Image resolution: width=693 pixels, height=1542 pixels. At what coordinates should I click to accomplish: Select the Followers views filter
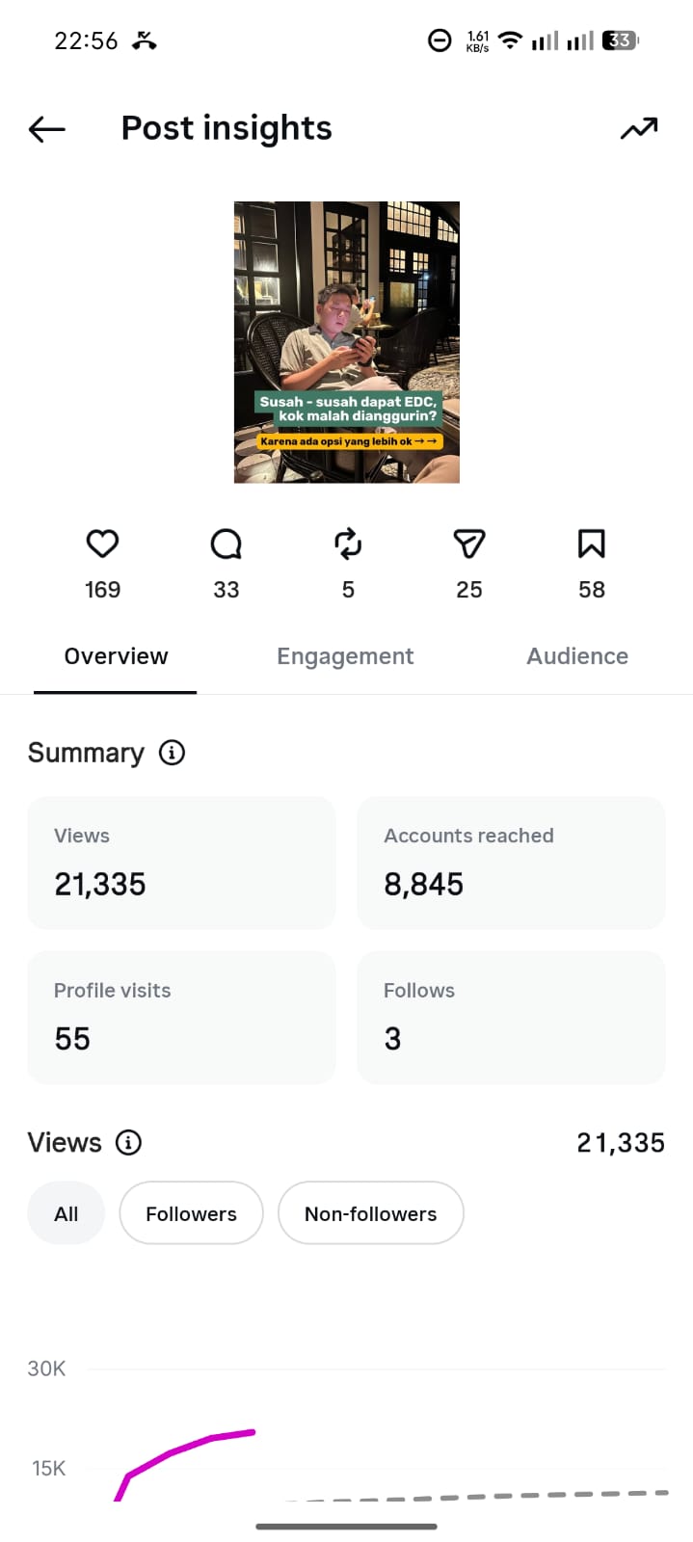(x=191, y=1213)
